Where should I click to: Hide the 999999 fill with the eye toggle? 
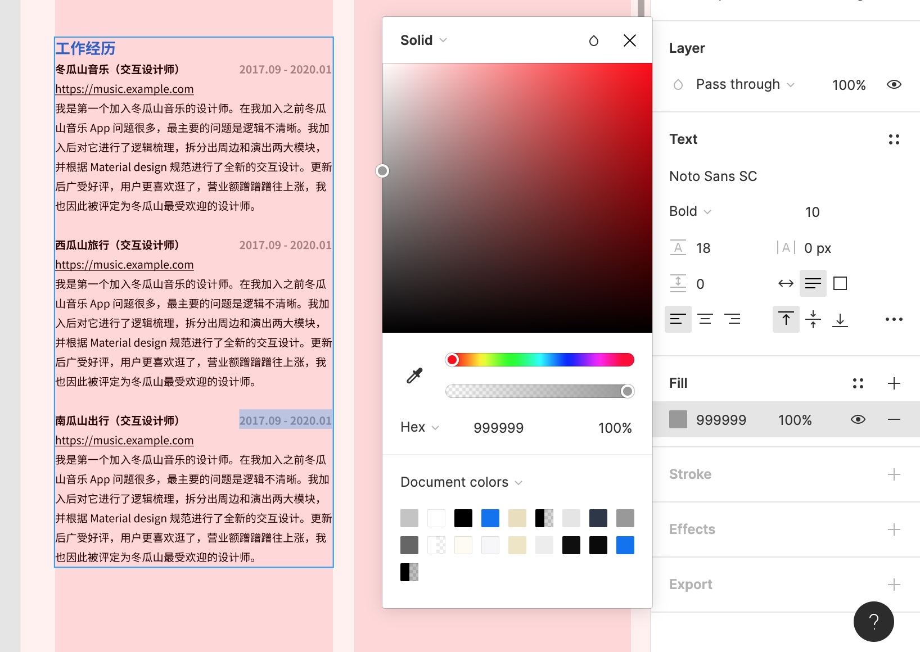click(858, 419)
